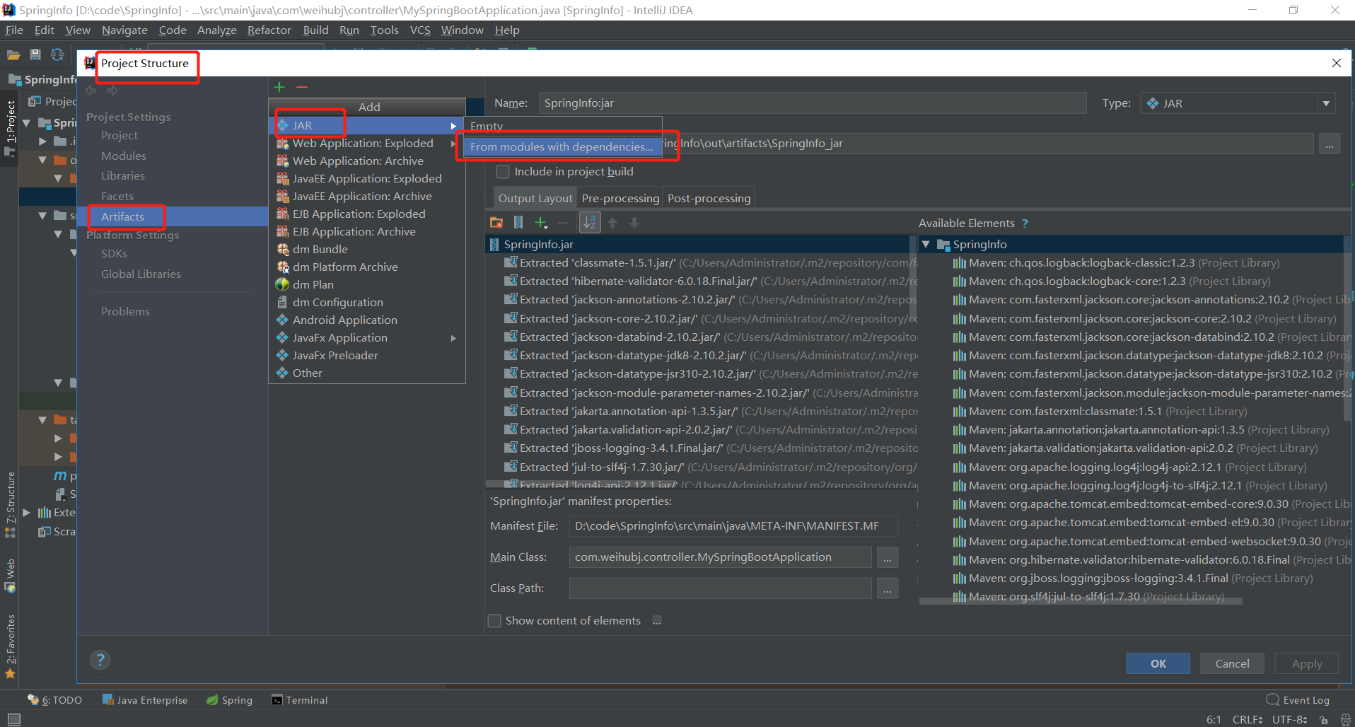Select Problems in the settings list

click(x=125, y=311)
